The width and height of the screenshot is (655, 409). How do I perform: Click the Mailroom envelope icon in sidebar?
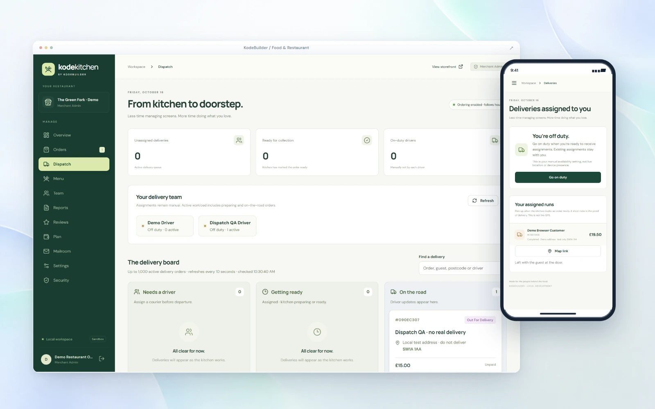(x=46, y=251)
